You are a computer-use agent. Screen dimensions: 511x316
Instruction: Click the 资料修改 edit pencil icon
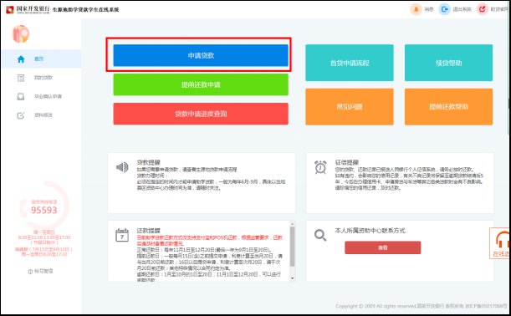(x=21, y=115)
